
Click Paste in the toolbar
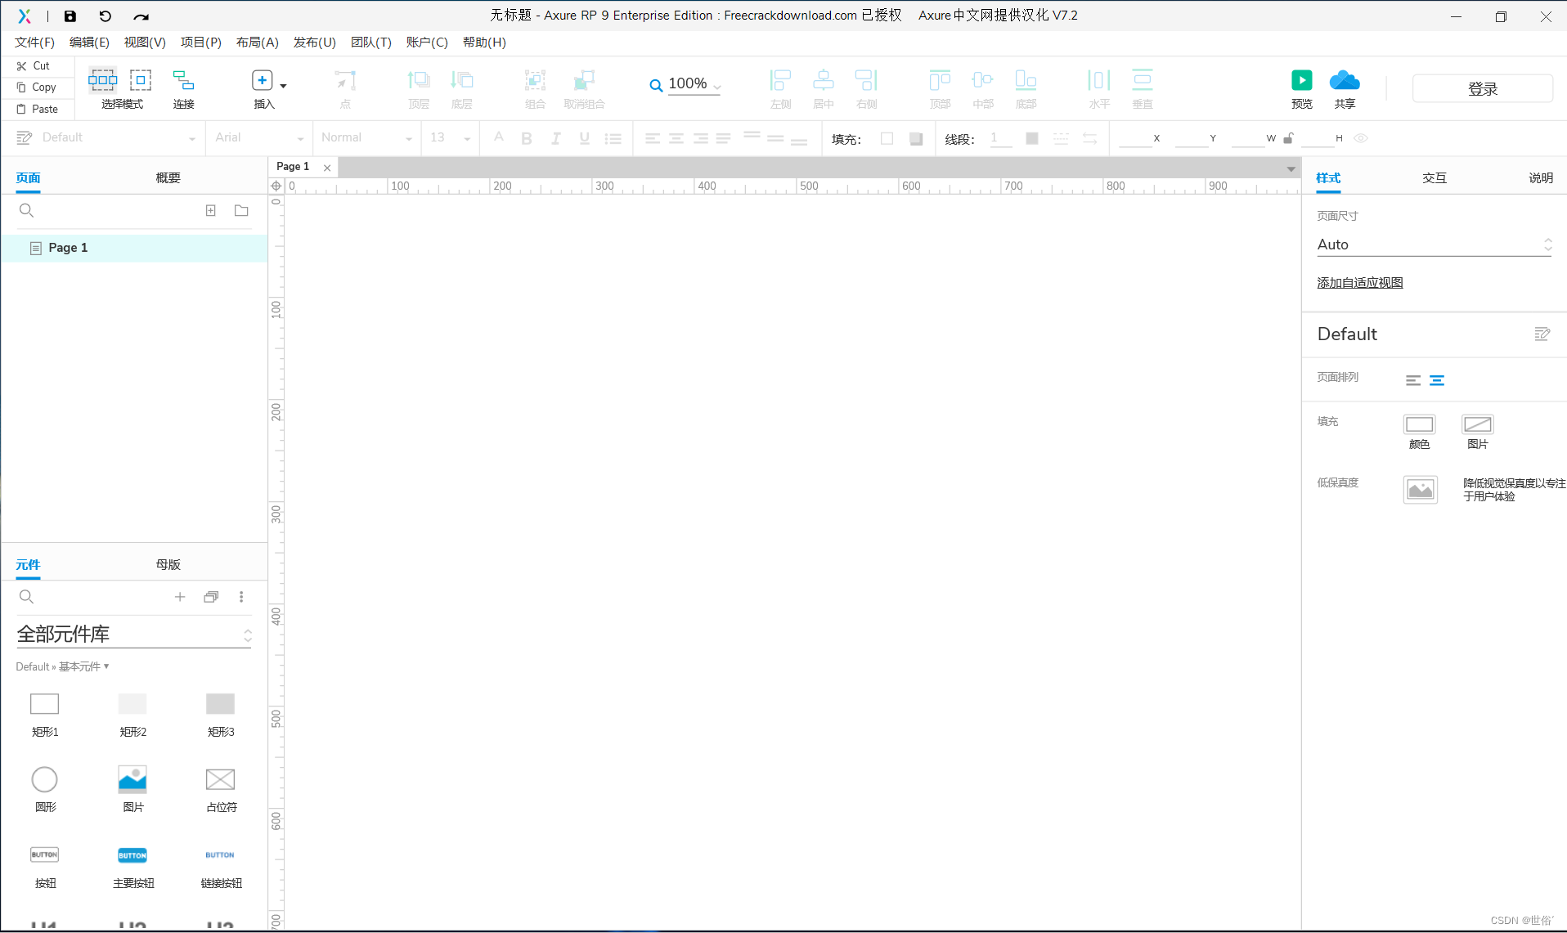point(38,109)
